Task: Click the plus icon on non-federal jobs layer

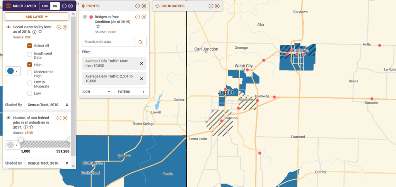Action: click(x=59, y=118)
